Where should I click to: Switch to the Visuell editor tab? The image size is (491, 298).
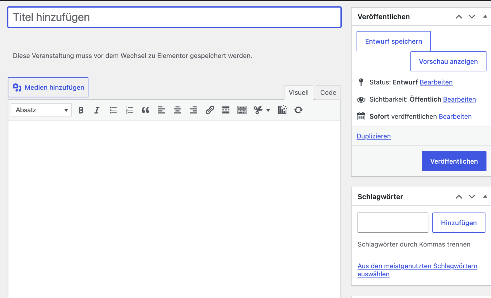click(299, 93)
